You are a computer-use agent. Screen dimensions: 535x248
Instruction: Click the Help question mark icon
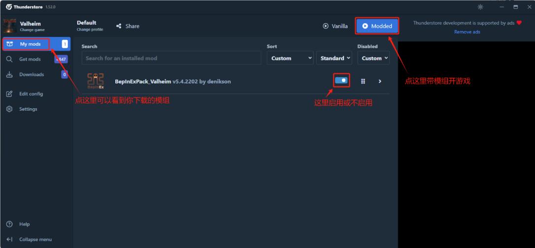9,224
